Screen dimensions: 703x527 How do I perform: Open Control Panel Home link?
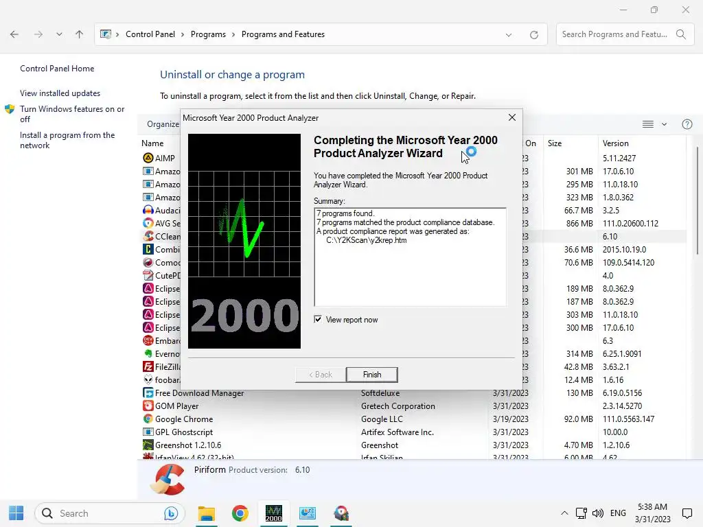(57, 69)
